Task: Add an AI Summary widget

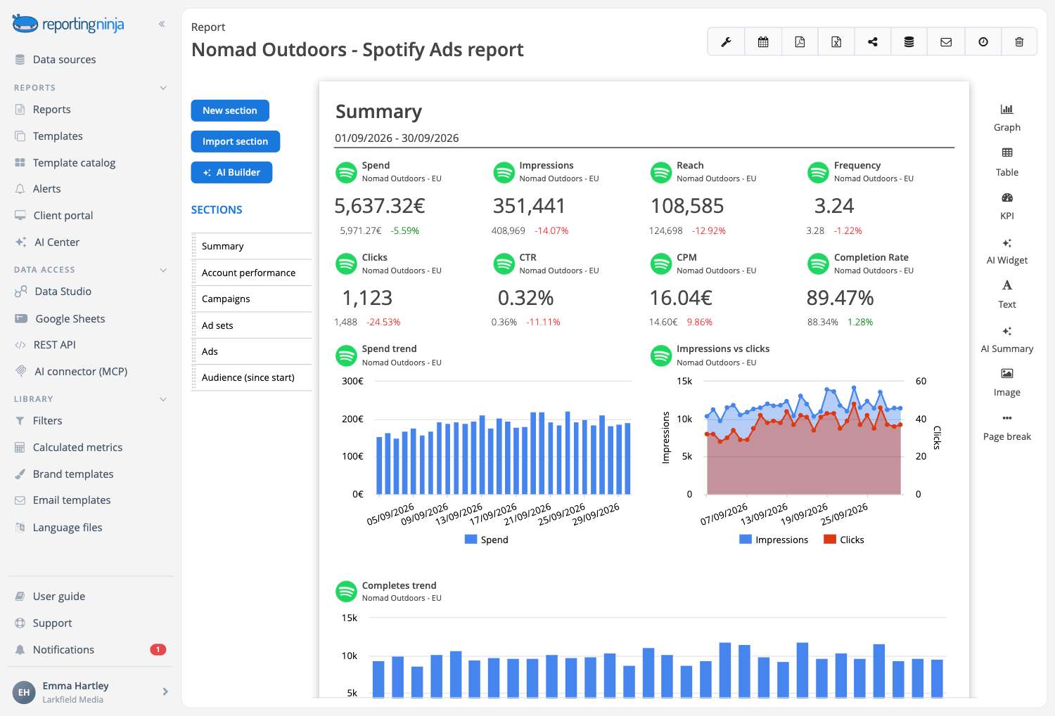Action: (x=1007, y=339)
